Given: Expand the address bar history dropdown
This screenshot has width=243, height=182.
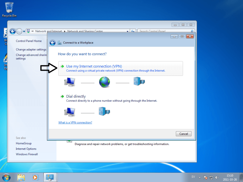Looking at the screenshot, I should click(128, 31).
